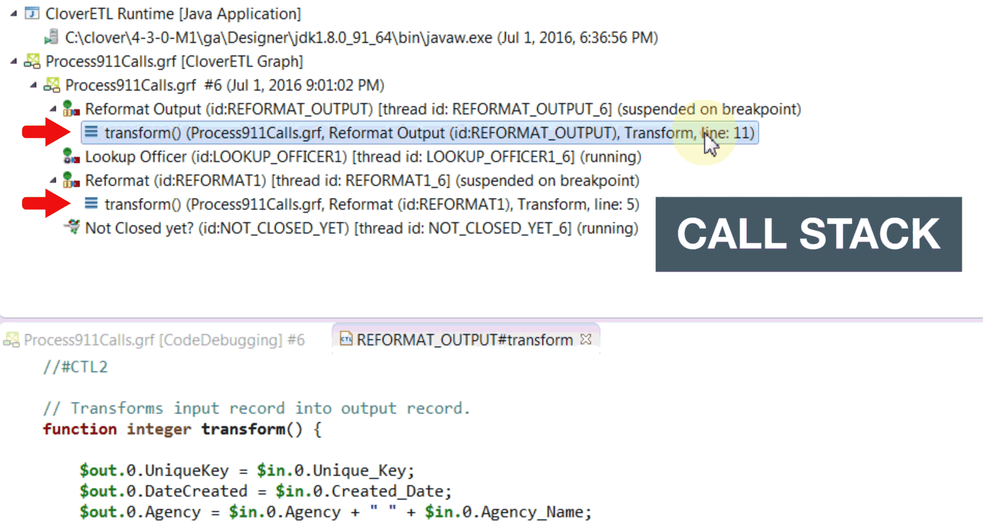Click the CloverETL Runtime Java application icon
The width and height of the screenshot is (983, 524).
pyautogui.click(x=32, y=13)
